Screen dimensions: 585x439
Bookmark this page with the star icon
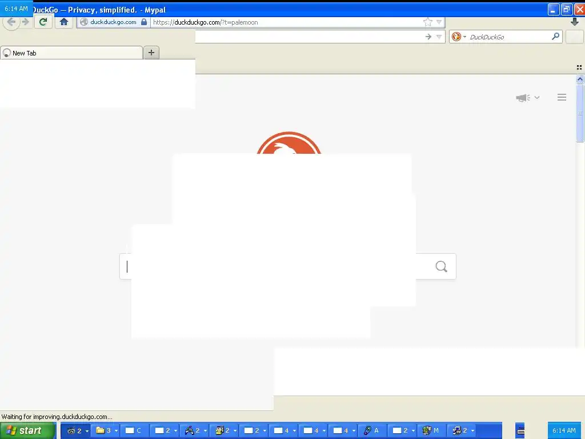pos(427,22)
